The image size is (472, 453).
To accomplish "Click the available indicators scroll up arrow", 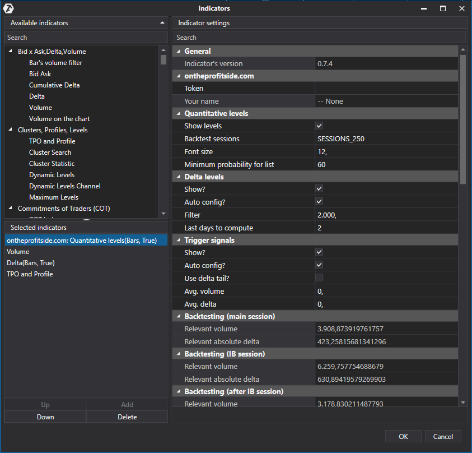I will [163, 50].
